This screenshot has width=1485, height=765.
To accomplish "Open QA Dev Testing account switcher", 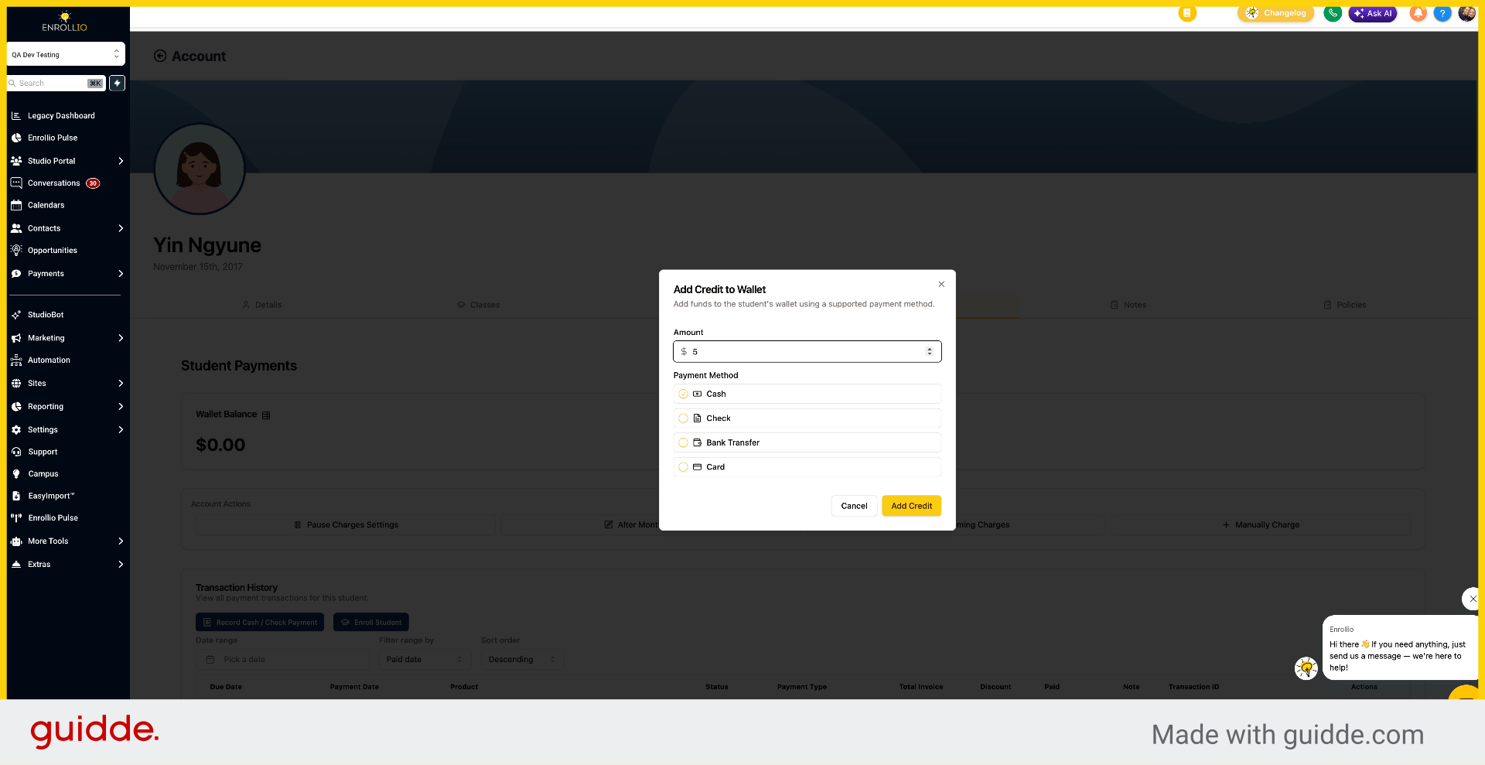I will pos(66,54).
